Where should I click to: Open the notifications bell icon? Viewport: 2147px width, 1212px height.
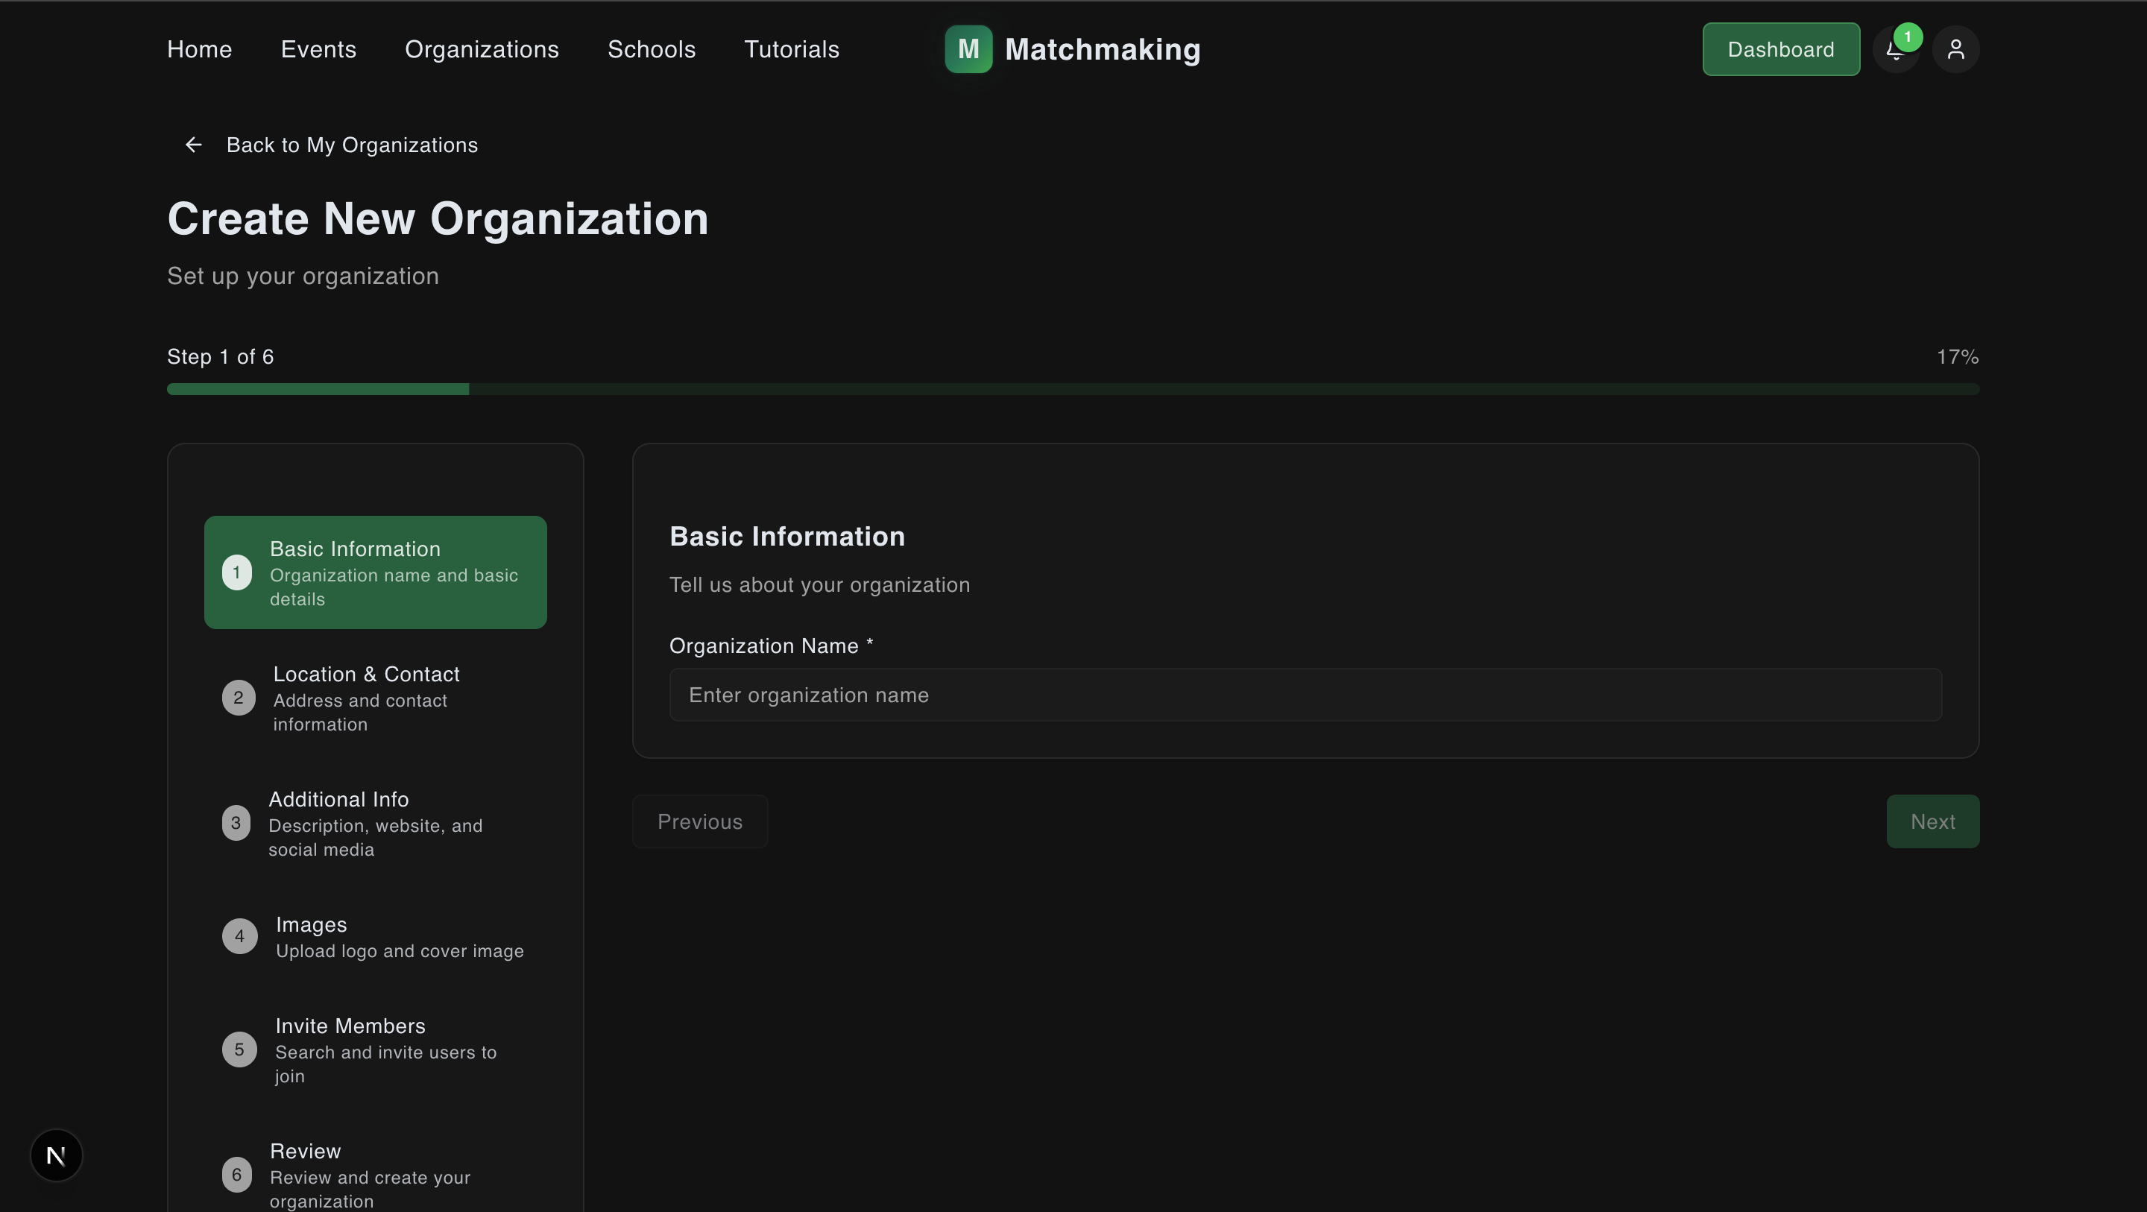(1895, 50)
